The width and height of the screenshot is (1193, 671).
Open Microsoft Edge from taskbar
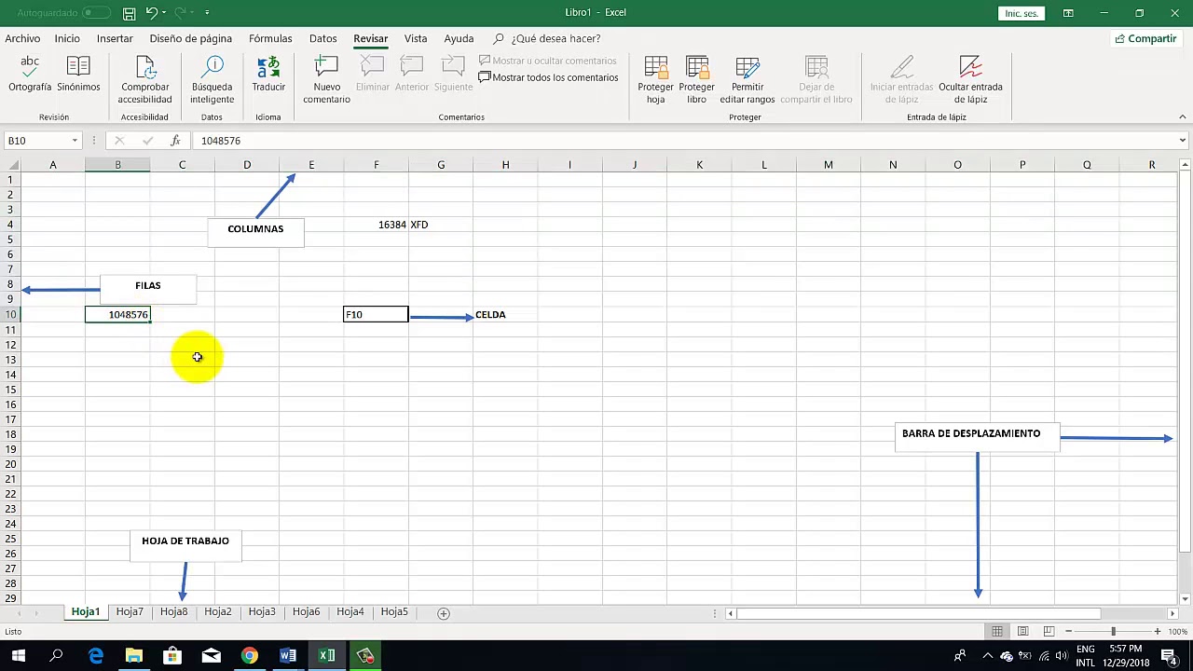coord(95,656)
